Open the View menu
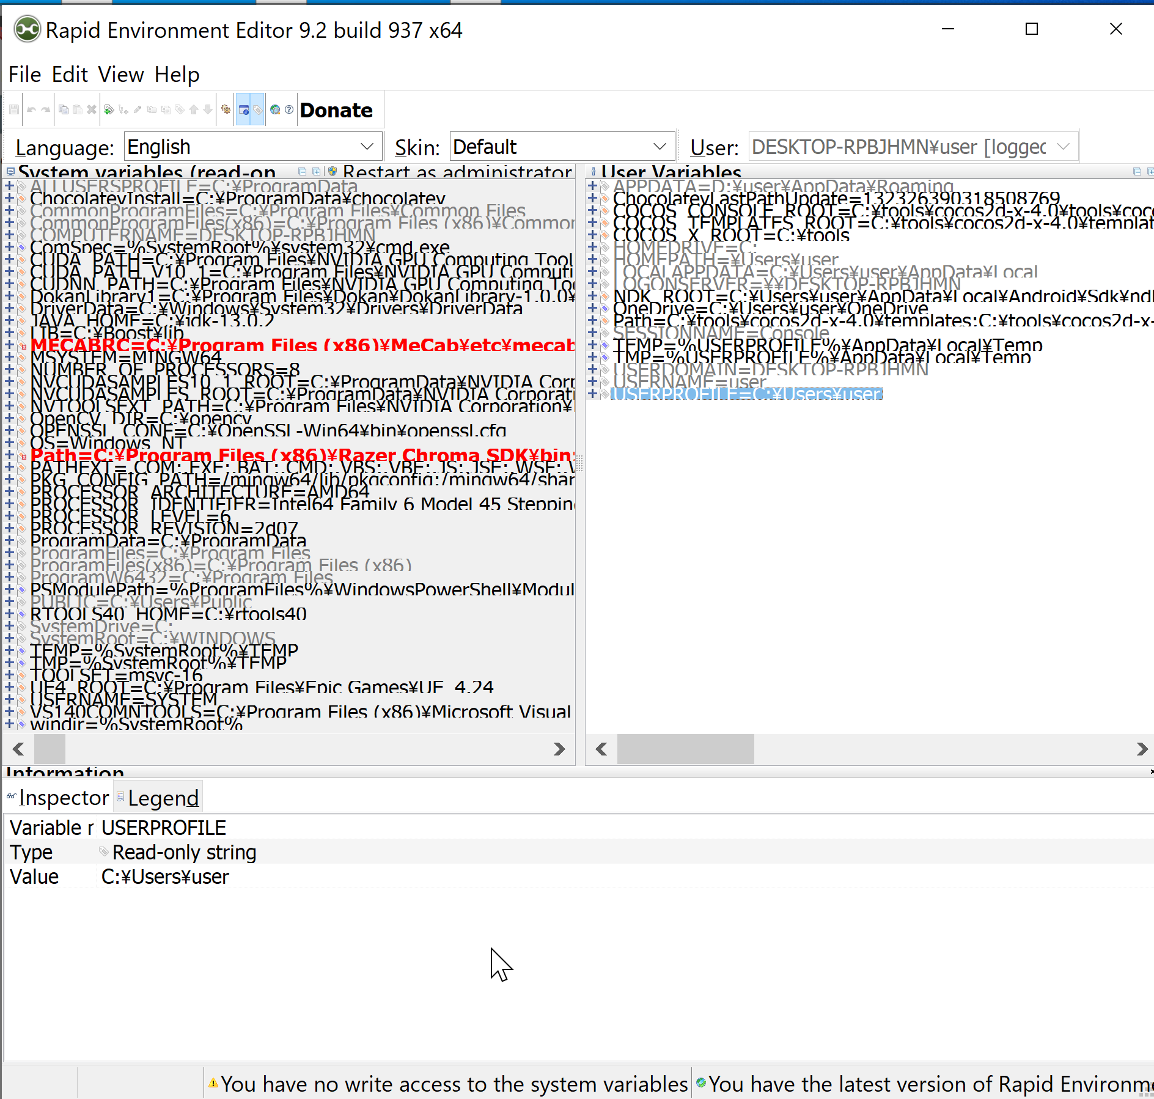The width and height of the screenshot is (1154, 1099). click(x=121, y=75)
